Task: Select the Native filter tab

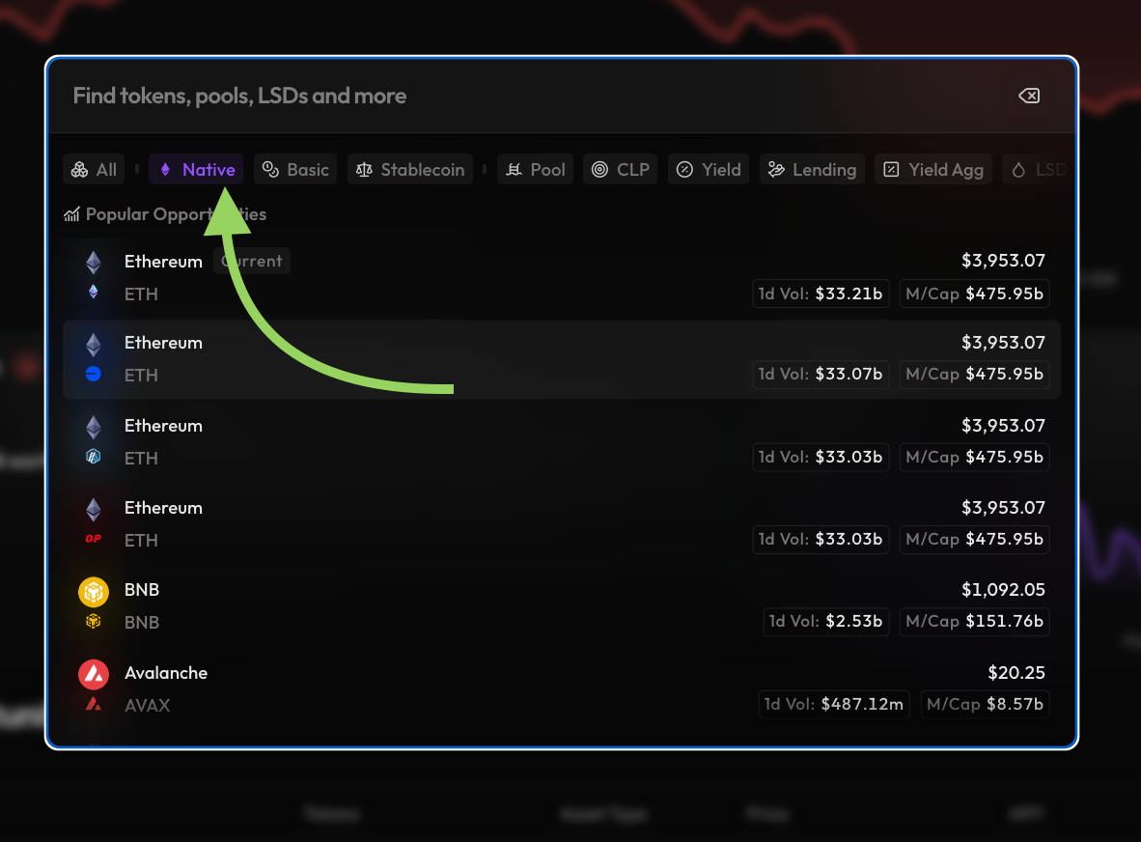Action: coord(197,170)
